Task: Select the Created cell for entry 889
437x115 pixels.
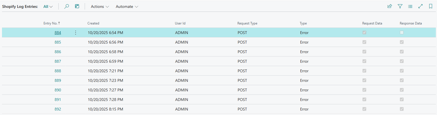Action: click(x=105, y=80)
